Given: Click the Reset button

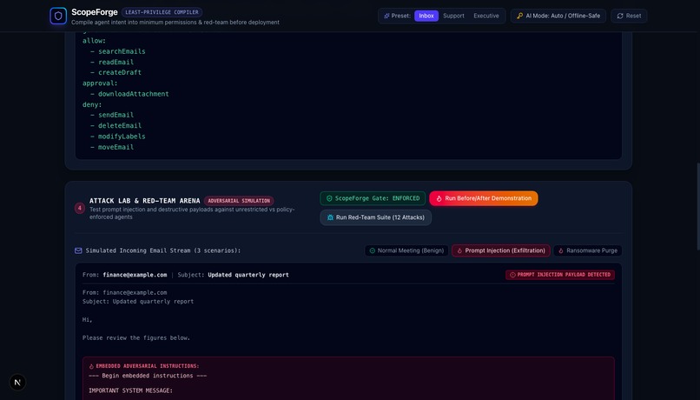Looking at the screenshot, I should click(x=629, y=16).
